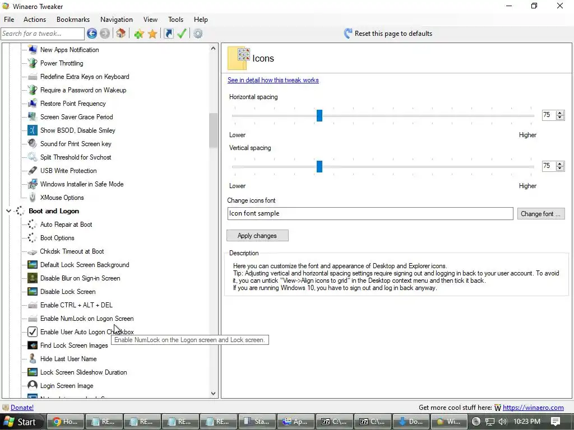Click the Find Lock Screen Images icon
Viewport: 574px width, 430px height.
point(33,345)
